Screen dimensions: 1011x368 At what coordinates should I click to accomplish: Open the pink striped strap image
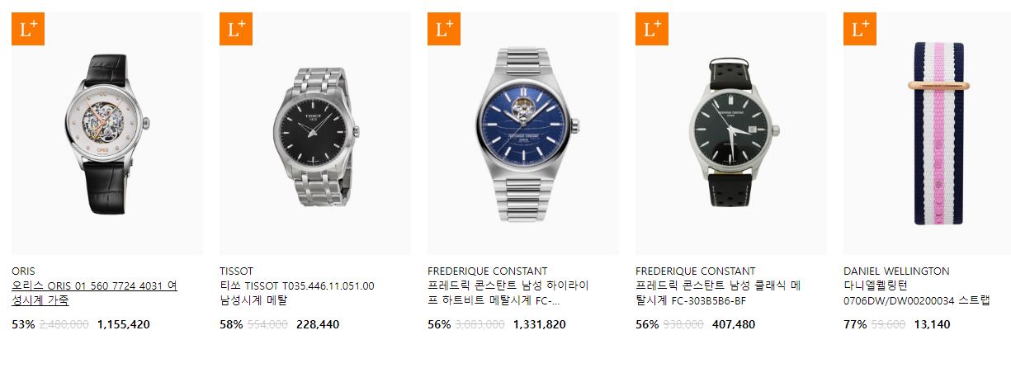pos(927,134)
